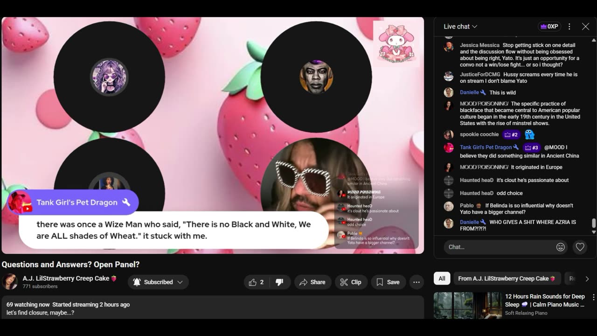Open A.J. LilStrawberry Creep Cake channel name

[x=66, y=278]
